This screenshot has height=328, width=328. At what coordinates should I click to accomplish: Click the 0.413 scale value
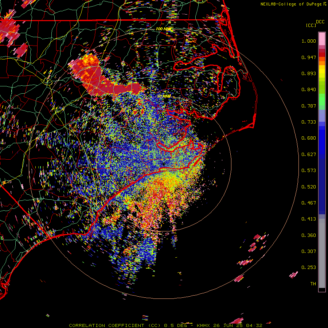point(309,219)
